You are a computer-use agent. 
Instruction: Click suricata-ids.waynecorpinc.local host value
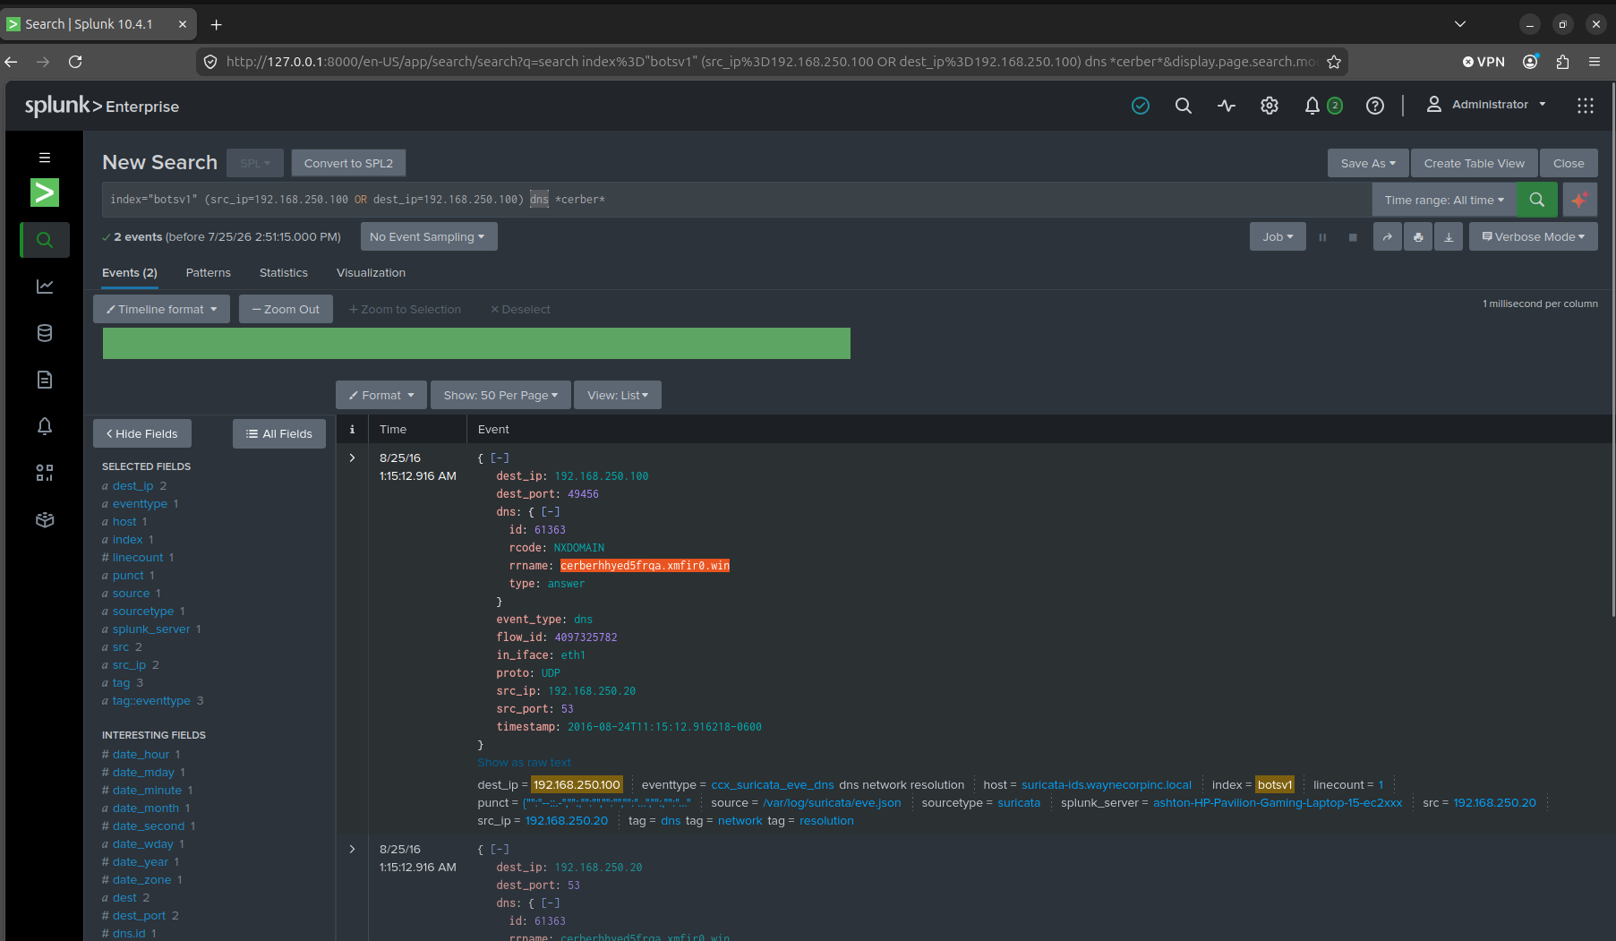click(x=1107, y=784)
